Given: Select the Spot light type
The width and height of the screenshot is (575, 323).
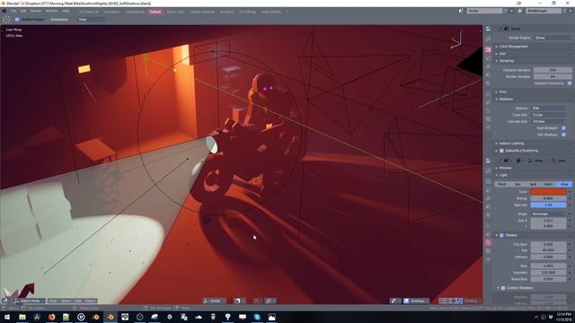Looking at the screenshot, I should (x=533, y=184).
